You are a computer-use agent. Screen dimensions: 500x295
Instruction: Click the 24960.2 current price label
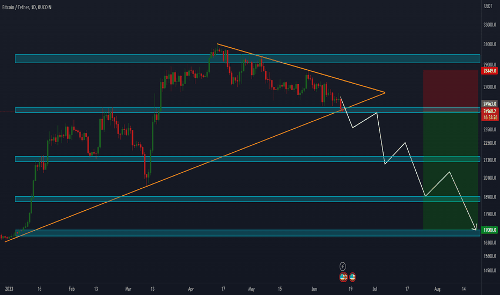coord(490,112)
